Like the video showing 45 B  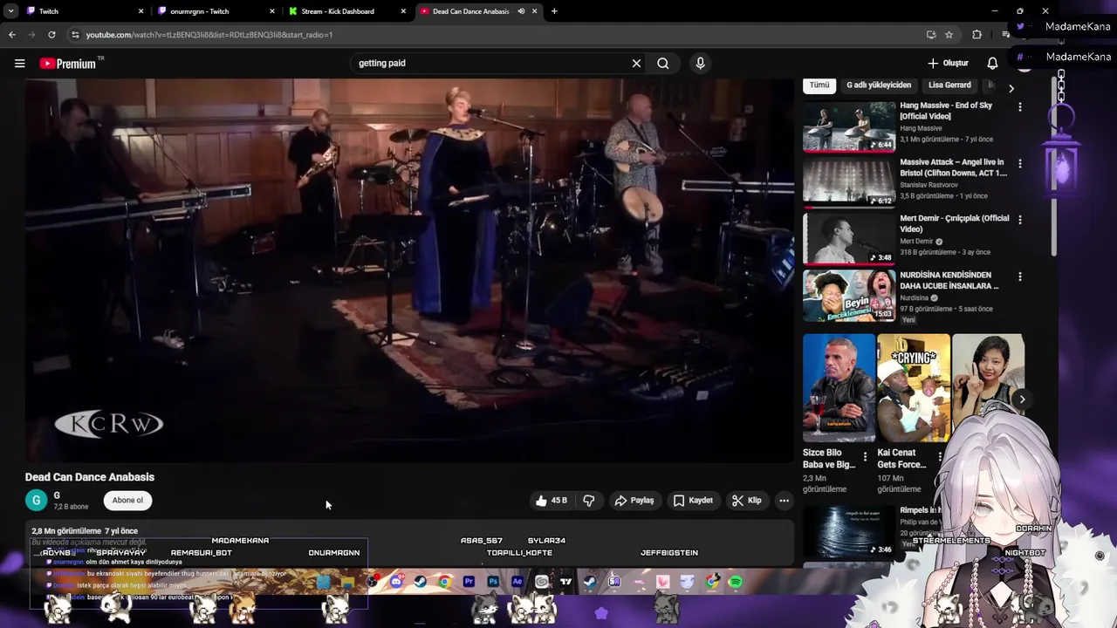[552, 501]
